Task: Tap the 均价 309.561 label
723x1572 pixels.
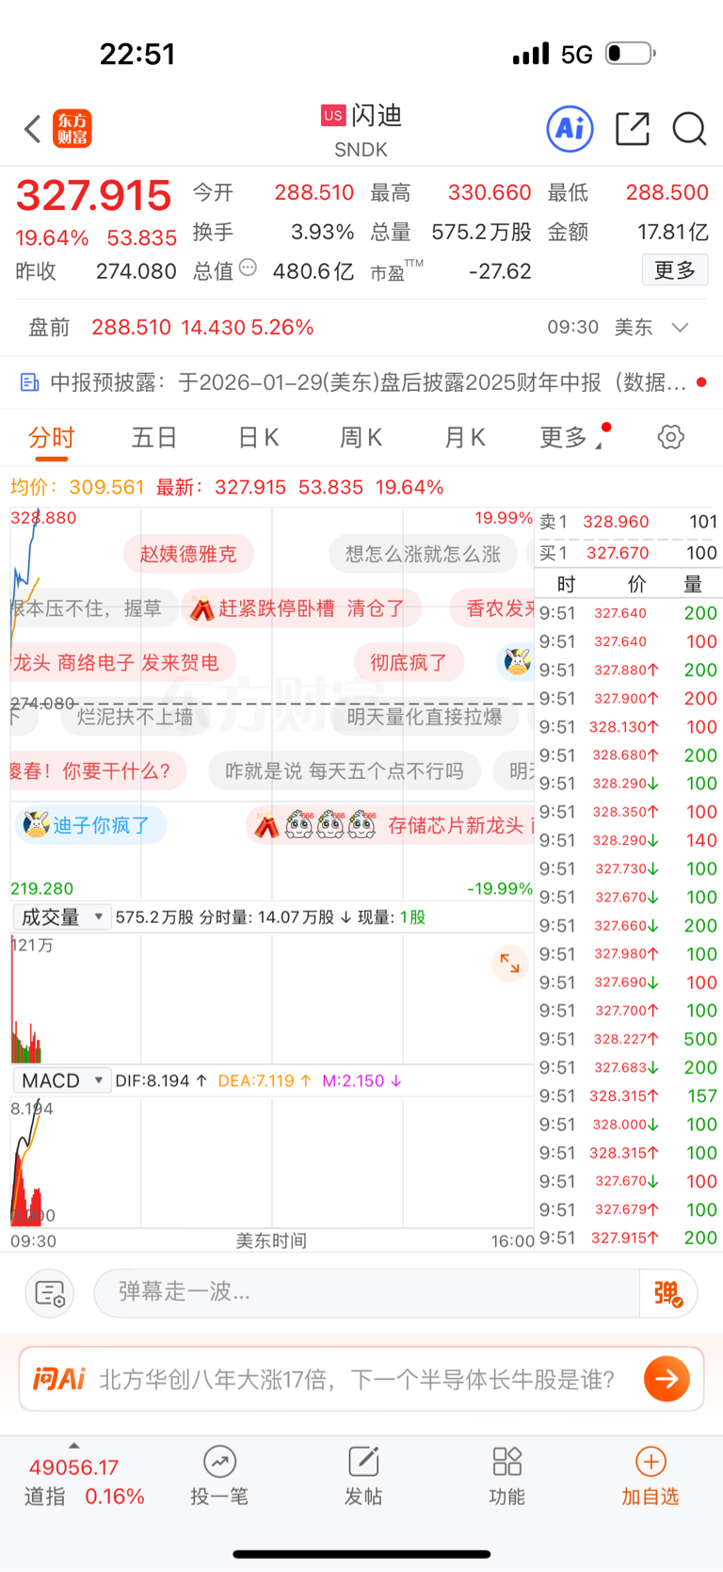Action: (77, 487)
